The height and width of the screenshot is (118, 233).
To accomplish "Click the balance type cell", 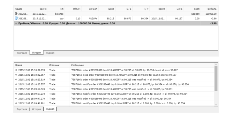I will [59, 14].
